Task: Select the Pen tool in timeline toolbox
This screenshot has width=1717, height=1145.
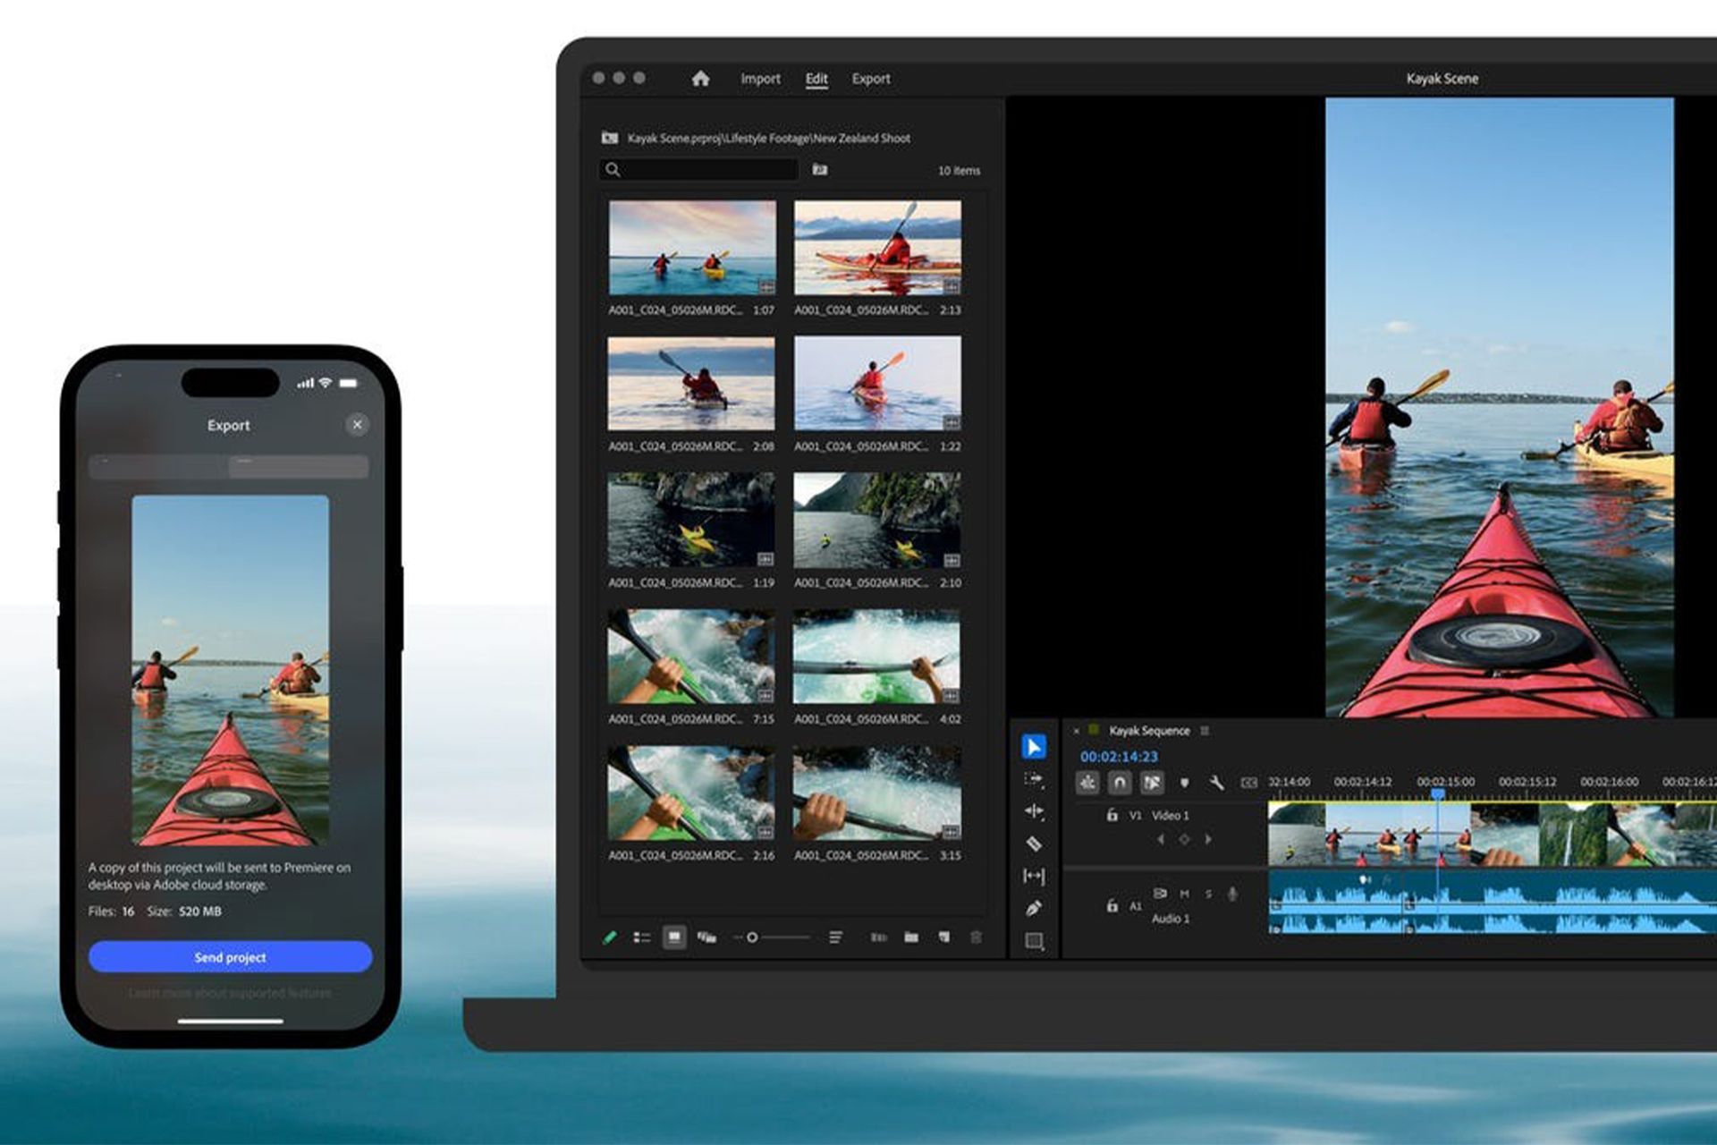Action: pos(1034,908)
